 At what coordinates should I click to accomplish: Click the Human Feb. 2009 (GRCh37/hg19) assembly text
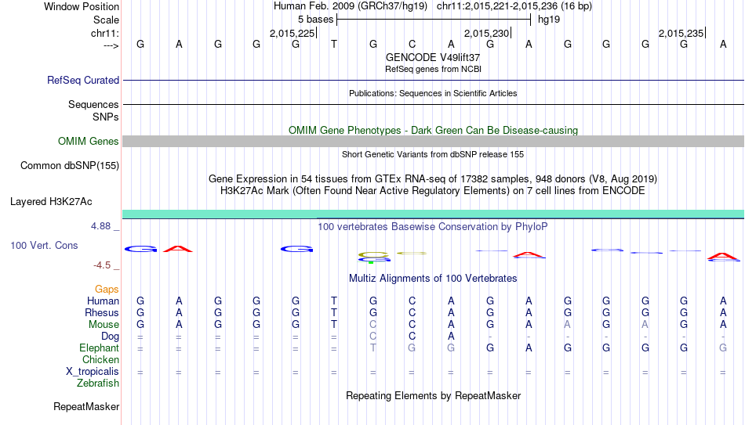click(x=351, y=6)
